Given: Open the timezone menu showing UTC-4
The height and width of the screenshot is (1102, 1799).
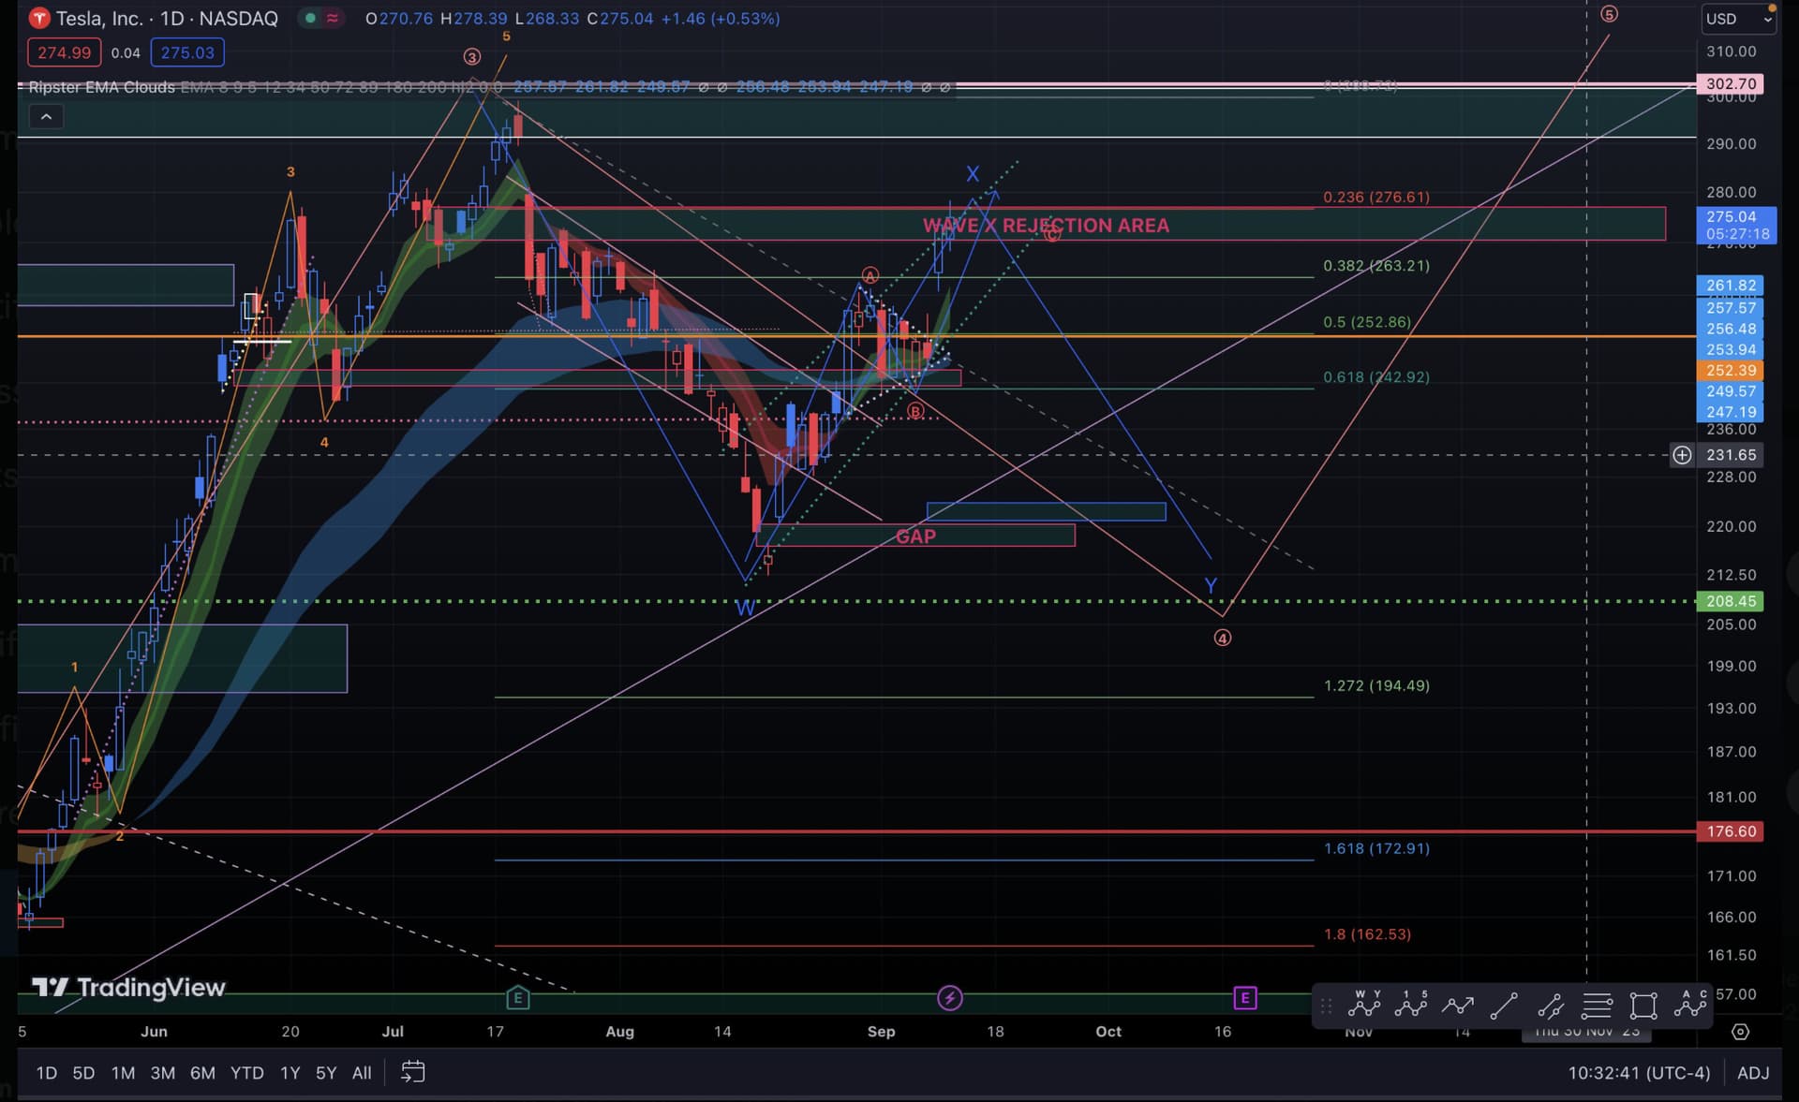Looking at the screenshot, I should tap(1639, 1073).
